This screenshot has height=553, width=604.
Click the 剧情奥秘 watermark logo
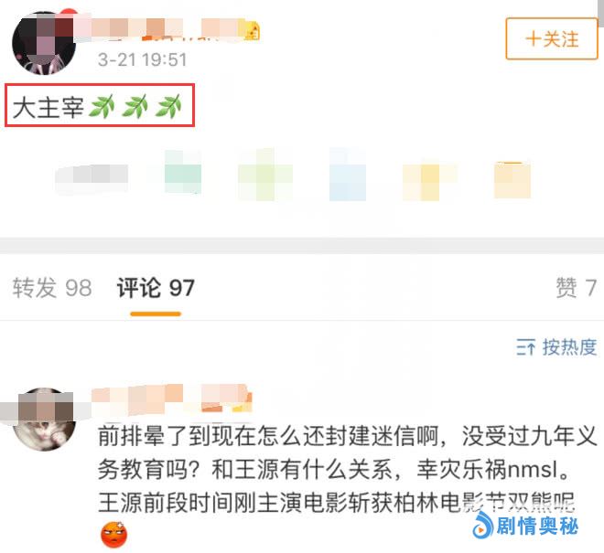tap(525, 526)
